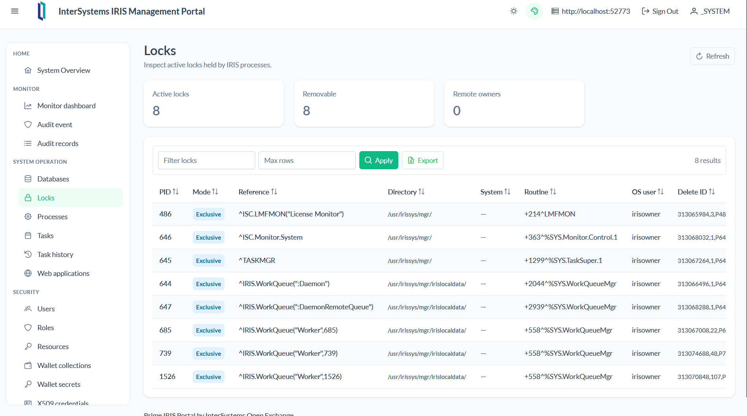Focus the Max rows input

point(307,160)
